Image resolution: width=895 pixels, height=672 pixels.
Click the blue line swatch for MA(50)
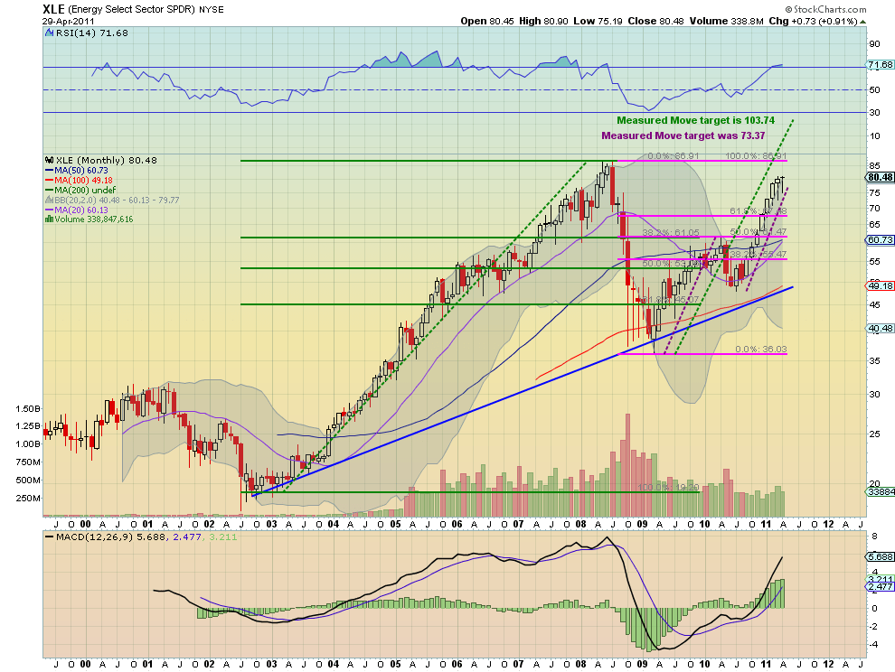[49, 171]
